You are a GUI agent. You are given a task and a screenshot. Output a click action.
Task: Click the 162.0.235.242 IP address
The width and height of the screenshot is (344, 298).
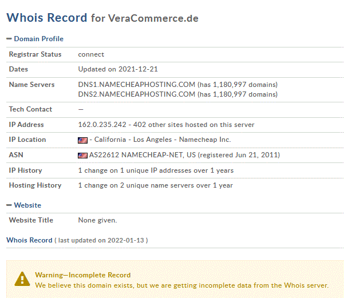click(102, 125)
